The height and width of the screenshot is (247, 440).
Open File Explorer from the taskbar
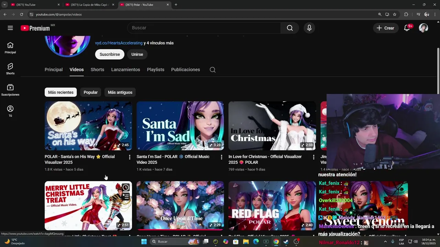246,242
